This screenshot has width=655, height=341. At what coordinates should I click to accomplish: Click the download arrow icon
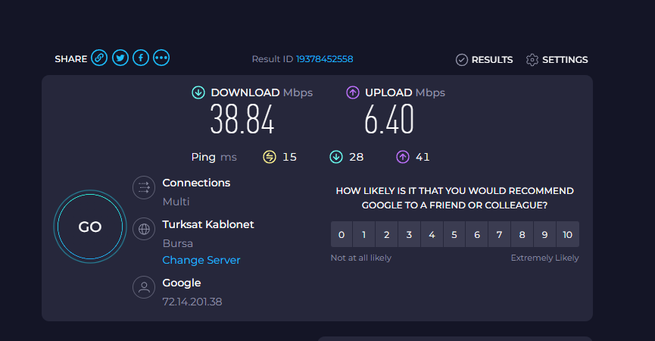click(198, 92)
